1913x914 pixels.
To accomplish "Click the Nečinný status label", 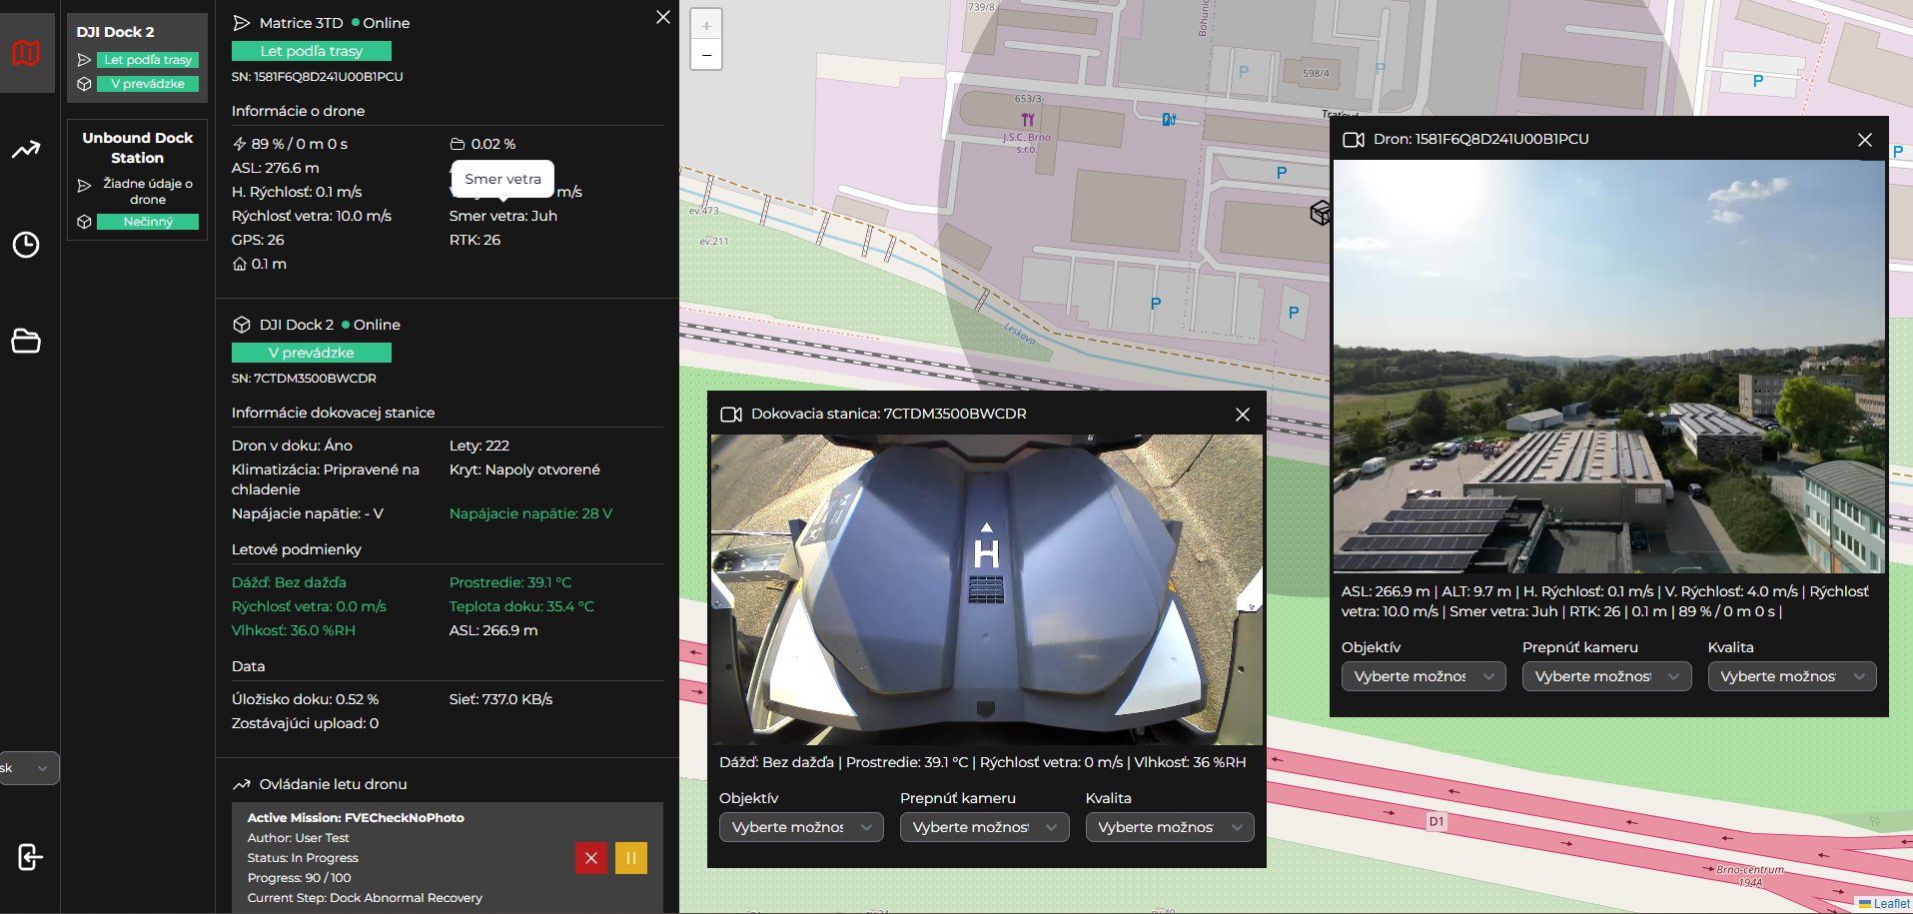I will coord(148,222).
